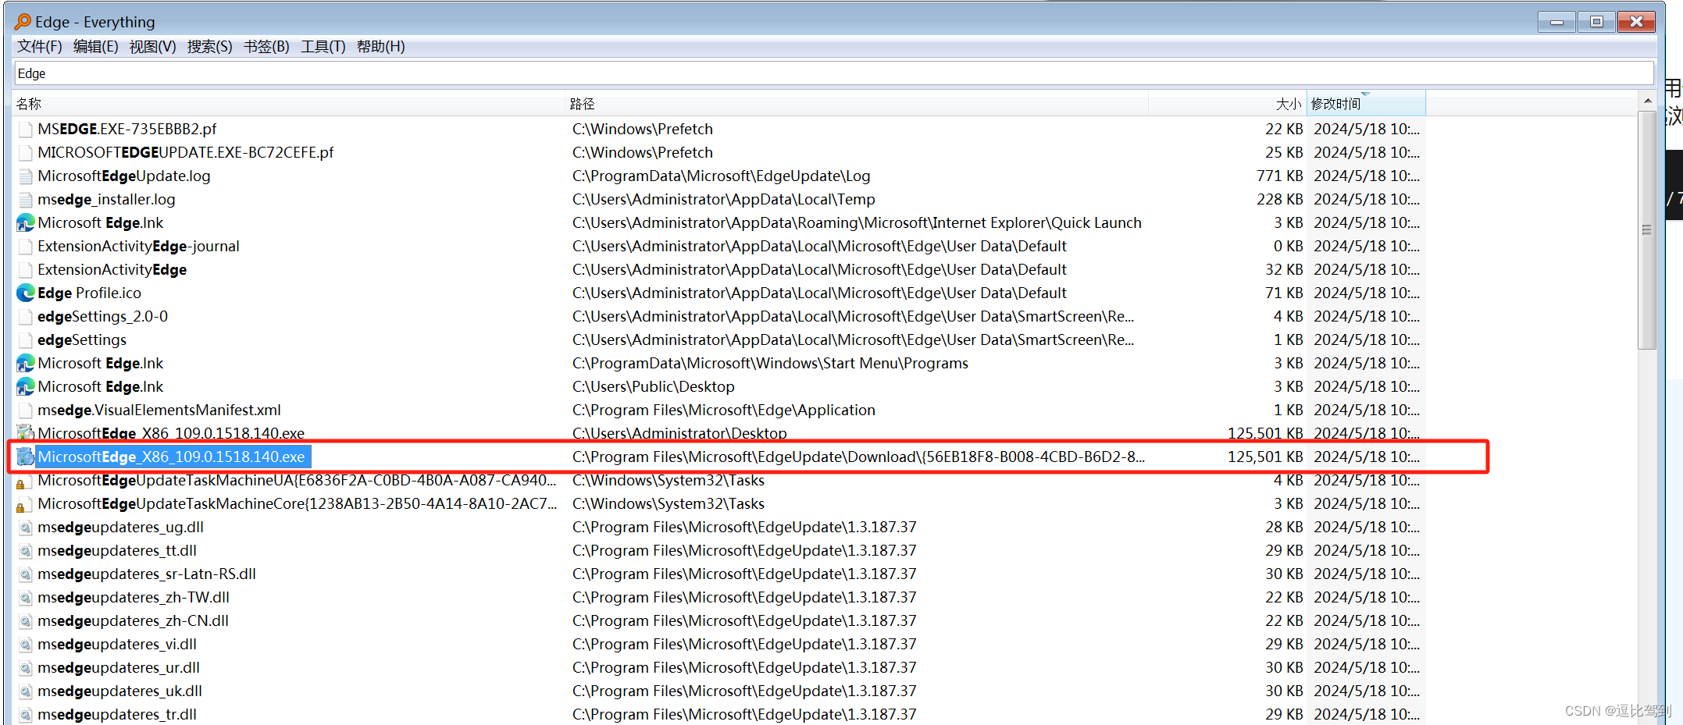Click the file icon of edgeSettings_2.0-0

(x=26, y=317)
